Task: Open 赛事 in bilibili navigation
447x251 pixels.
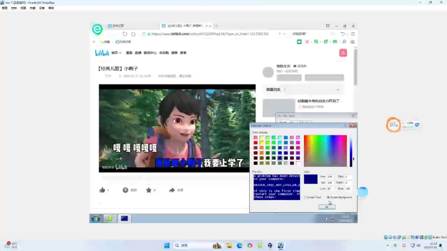Action: 183,53
